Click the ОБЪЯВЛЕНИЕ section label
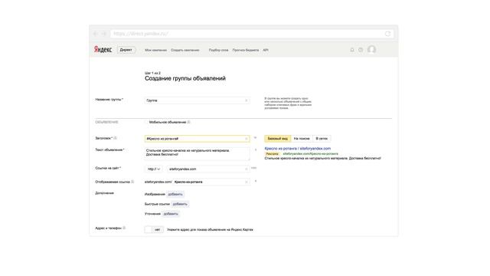The image size is (490, 276). [106, 122]
